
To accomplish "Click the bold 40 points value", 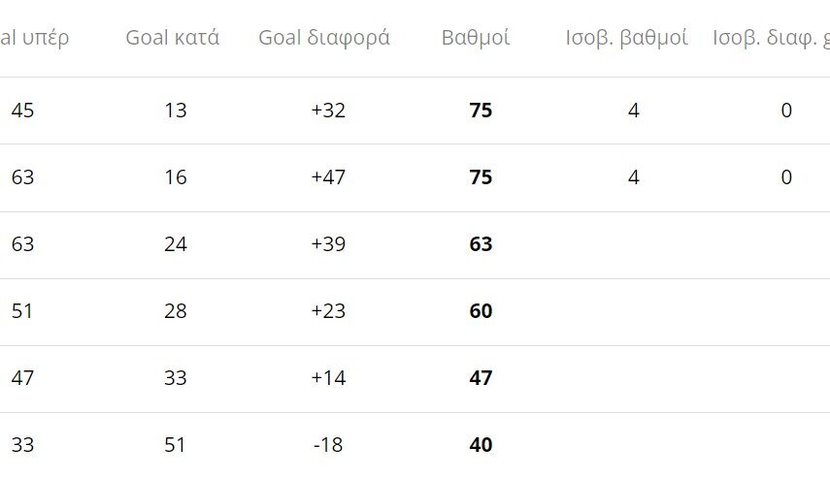I will [481, 445].
